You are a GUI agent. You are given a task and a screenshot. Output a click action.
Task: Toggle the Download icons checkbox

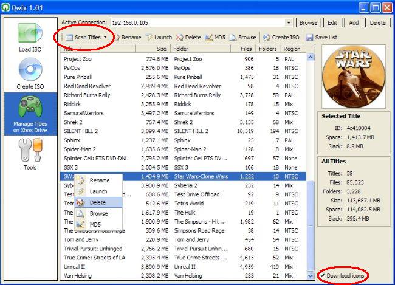pyautogui.click(x=323, y=276)
